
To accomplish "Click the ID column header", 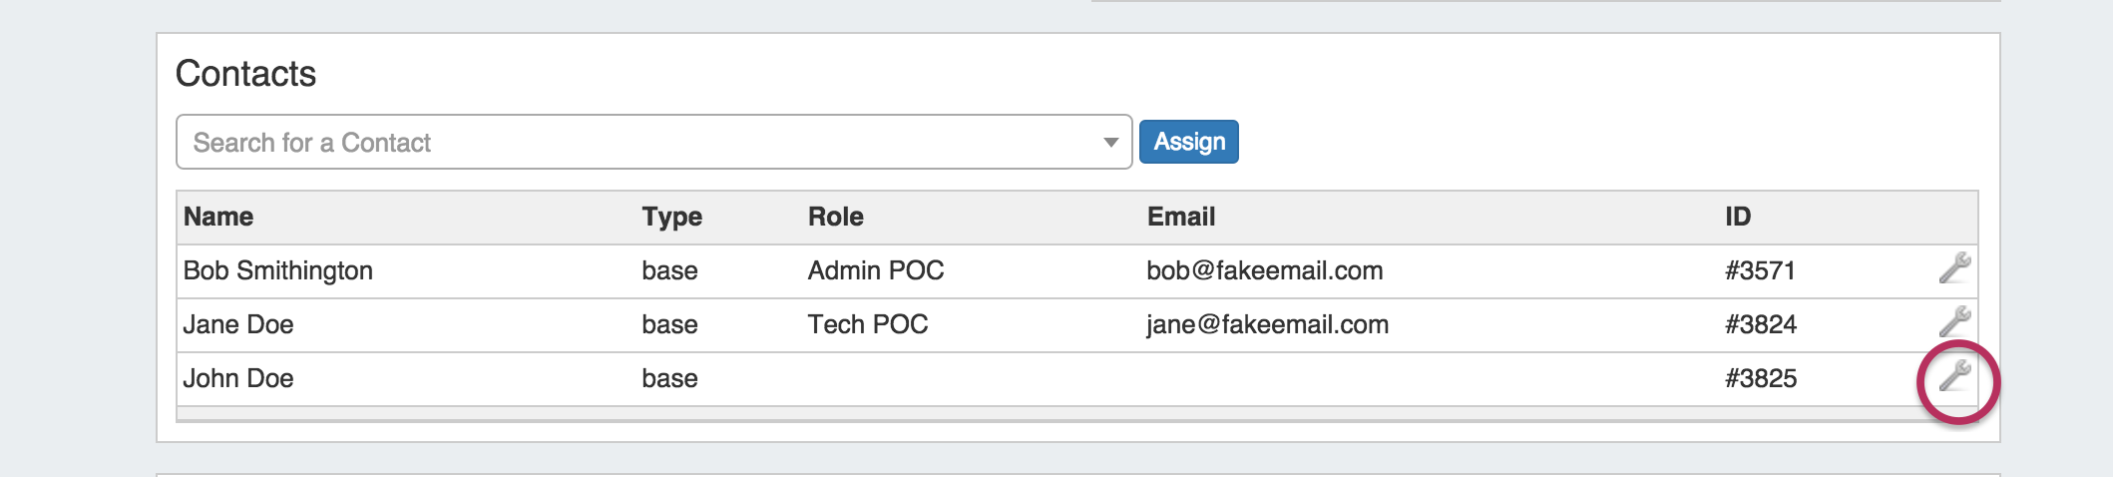I will [x=1738, y=217].
